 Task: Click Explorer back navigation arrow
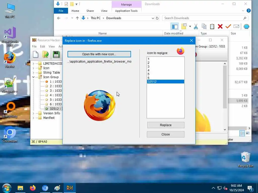[59, 18]
